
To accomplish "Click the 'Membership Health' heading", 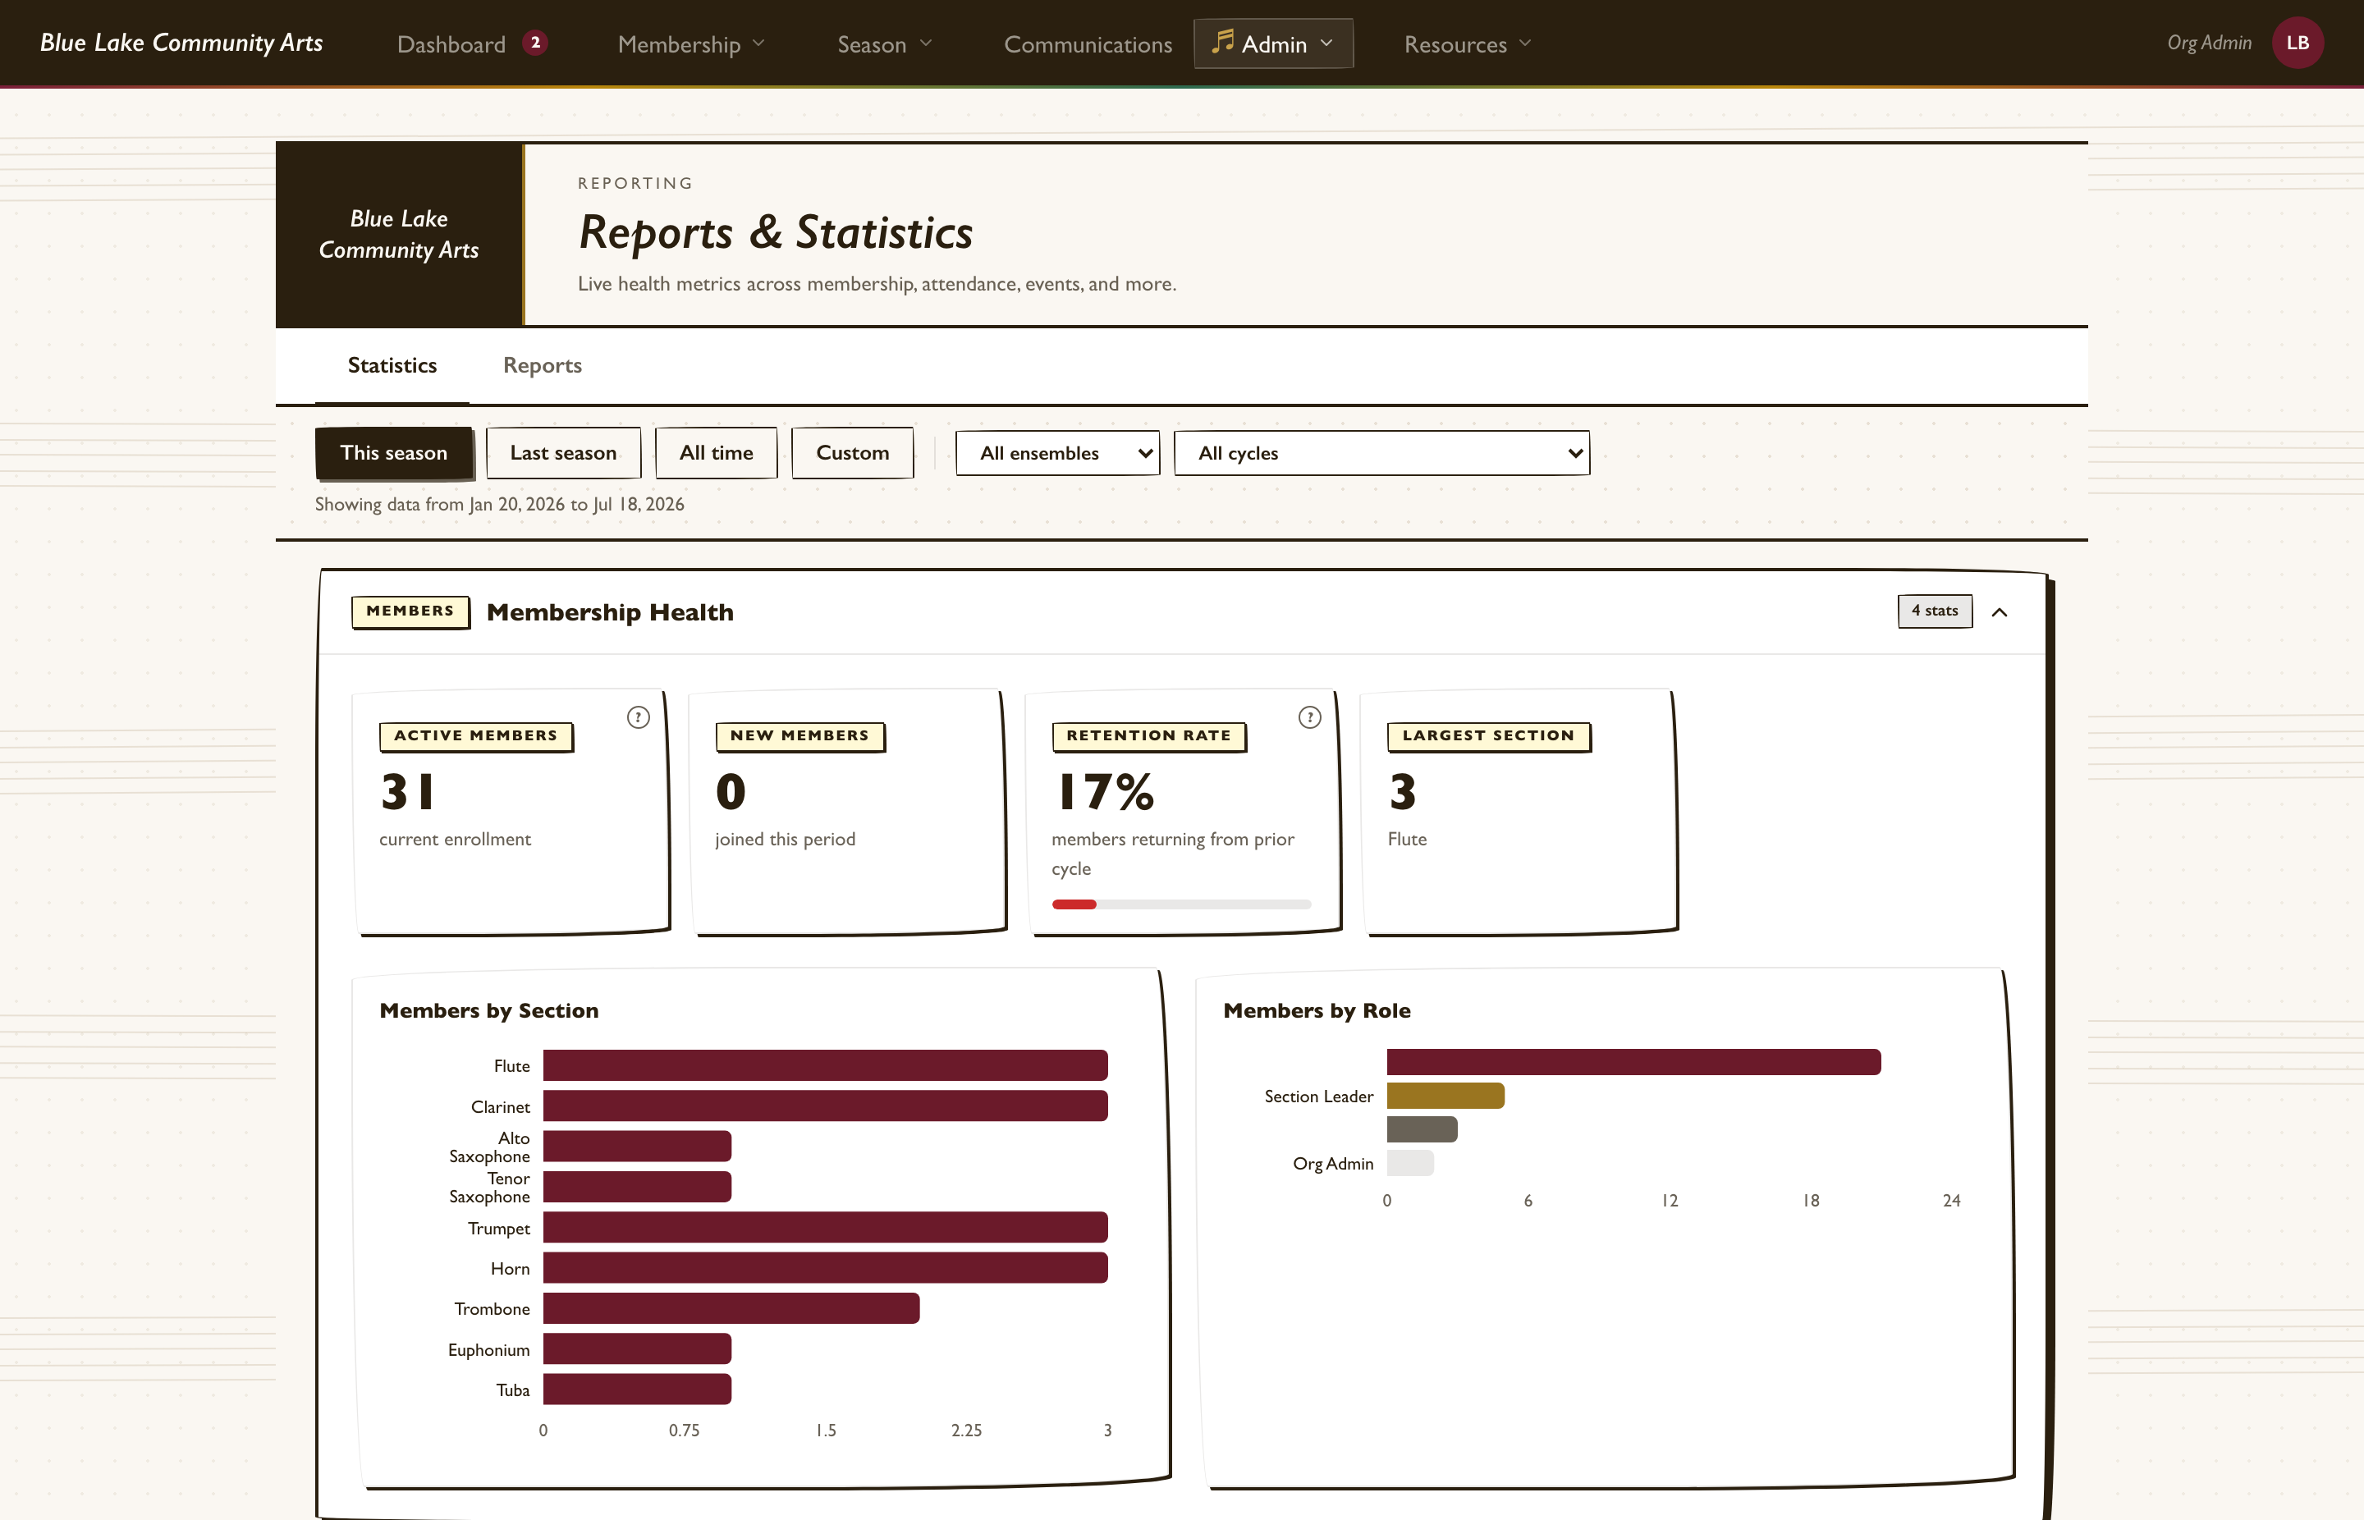I will (x=610, y=613).
